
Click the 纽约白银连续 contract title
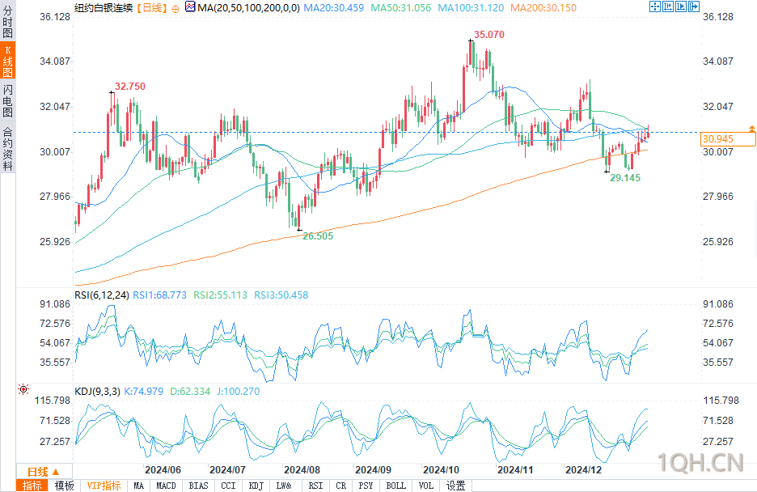click(x=104, y=8)
